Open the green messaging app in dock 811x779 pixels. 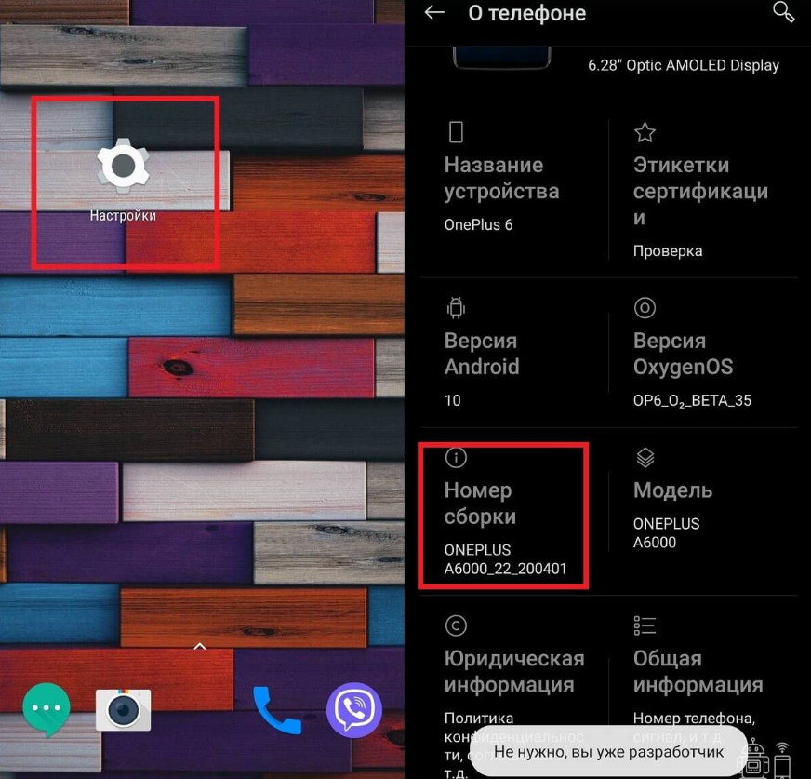point(47,709)
